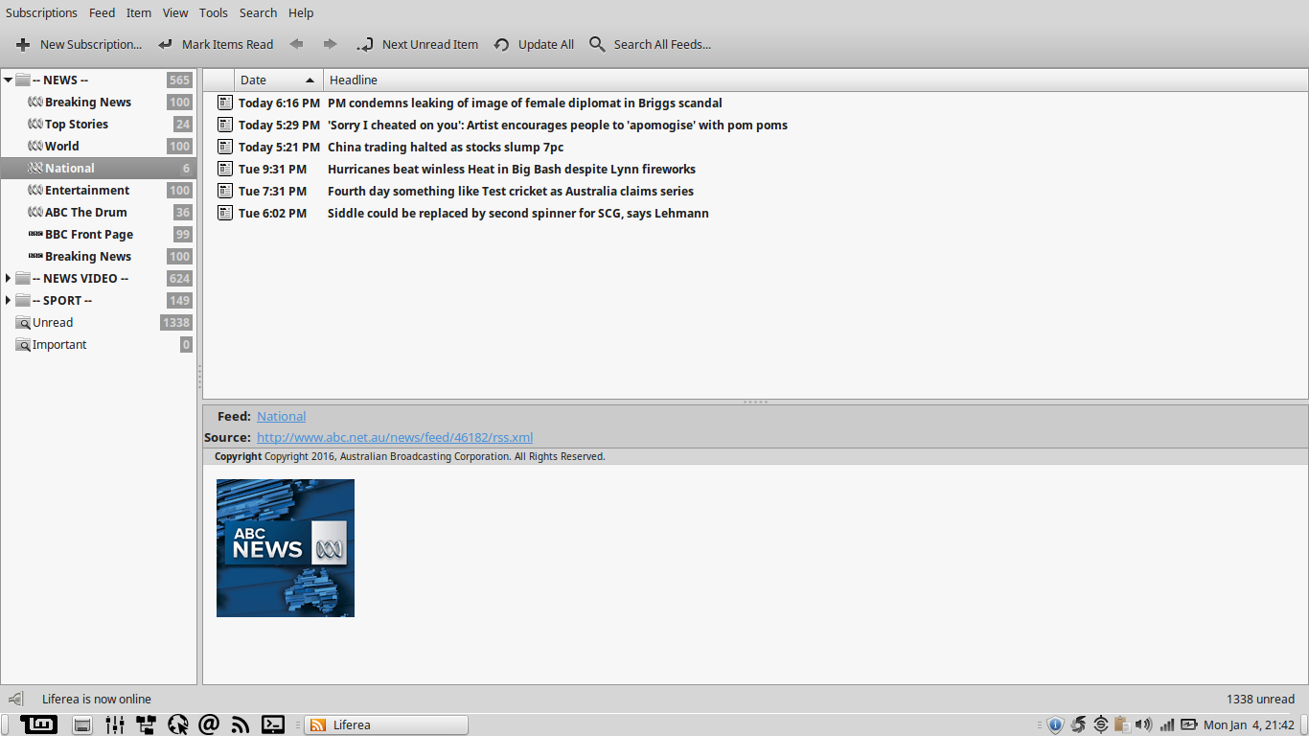The height and width of the screenshot is (736, 1309).
Task: Select the BBC Front Page feed
Action: pos(98,234)
